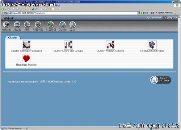This screenshot has width=181, height=130.
Task: Click the Windows logo throbber
Action: 177,5
